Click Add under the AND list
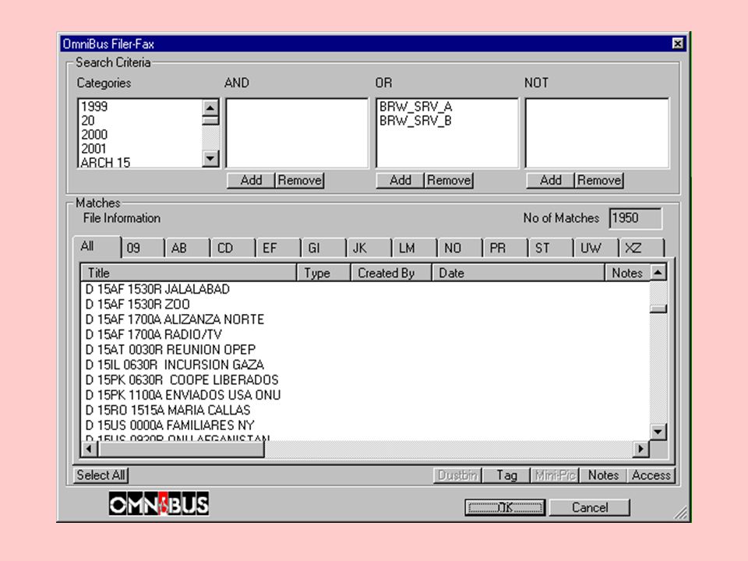Image resolution: width=748 pixels, height=561 pixels. click(251, 180)
